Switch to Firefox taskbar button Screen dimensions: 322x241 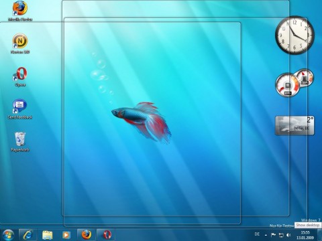[87, 235]
